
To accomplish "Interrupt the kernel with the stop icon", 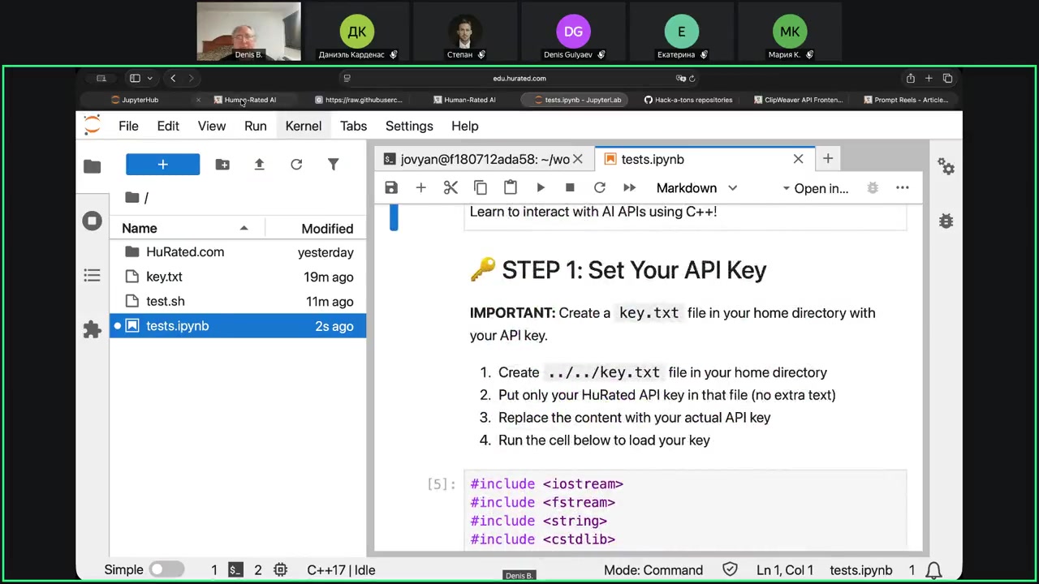I will pyautogui.click(x=570, y=188).
